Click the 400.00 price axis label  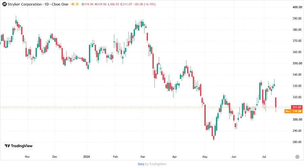click(297, 7)
